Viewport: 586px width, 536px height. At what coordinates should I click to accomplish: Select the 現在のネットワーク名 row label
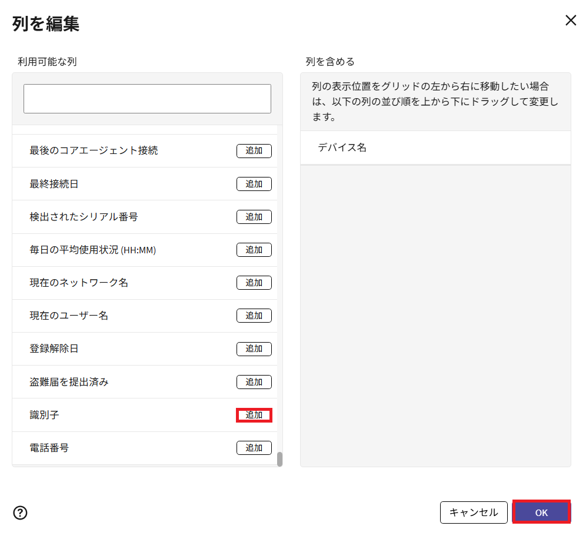(79, 283)
